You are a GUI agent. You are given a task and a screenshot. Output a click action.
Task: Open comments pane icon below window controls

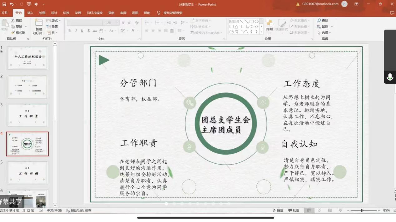tap(392, 13)
